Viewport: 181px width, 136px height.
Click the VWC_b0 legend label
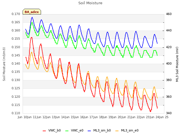pos(55,130)
